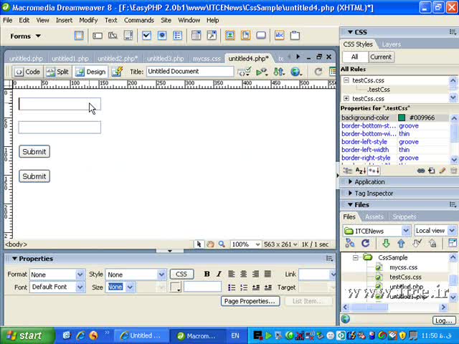This screenshot has width=459, height=344.
Task: Switch to Code view
Action: (27, 72)
